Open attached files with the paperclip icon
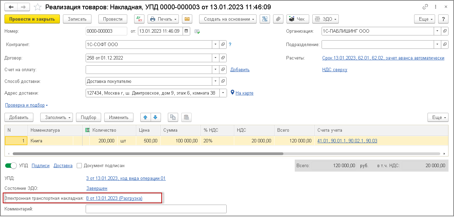The width and height of the screenshot is (454, 217). pos(278,19)
